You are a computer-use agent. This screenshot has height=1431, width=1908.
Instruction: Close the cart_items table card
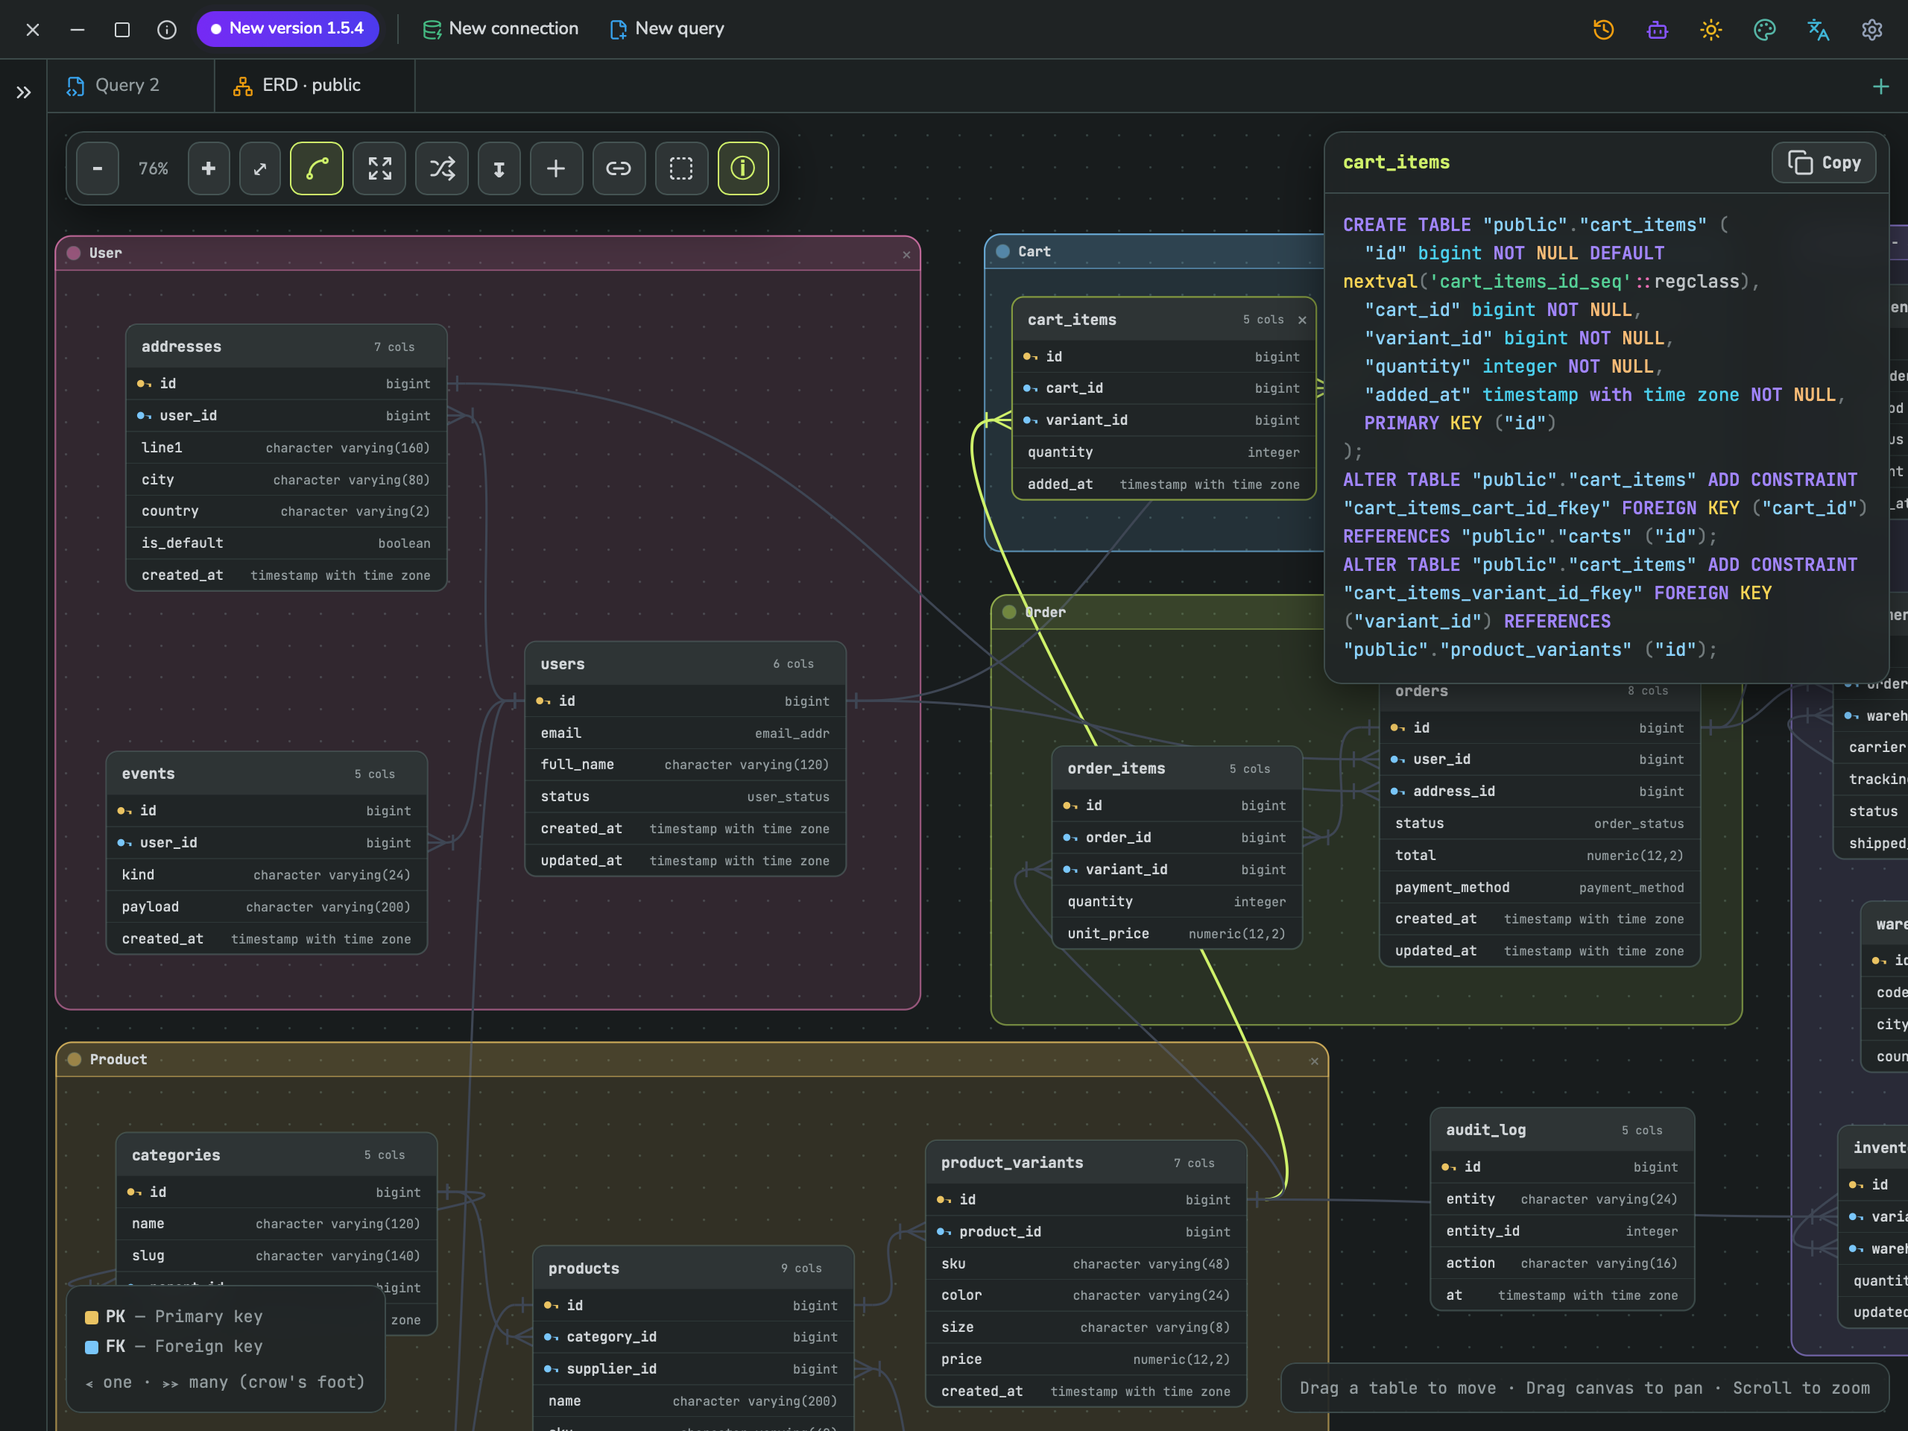pyautogui.click(x=1303, y=320)
